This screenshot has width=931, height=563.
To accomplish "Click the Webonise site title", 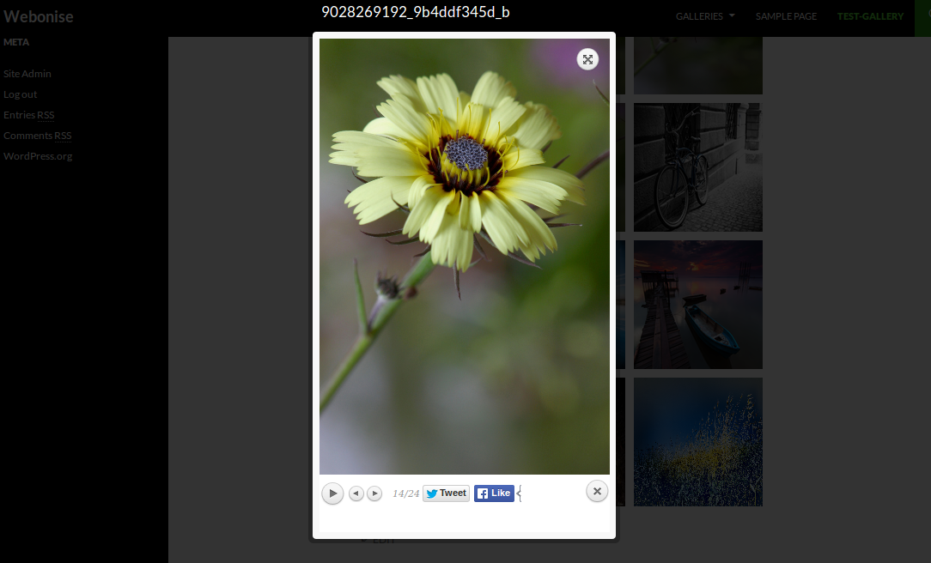I will (39, 16).
